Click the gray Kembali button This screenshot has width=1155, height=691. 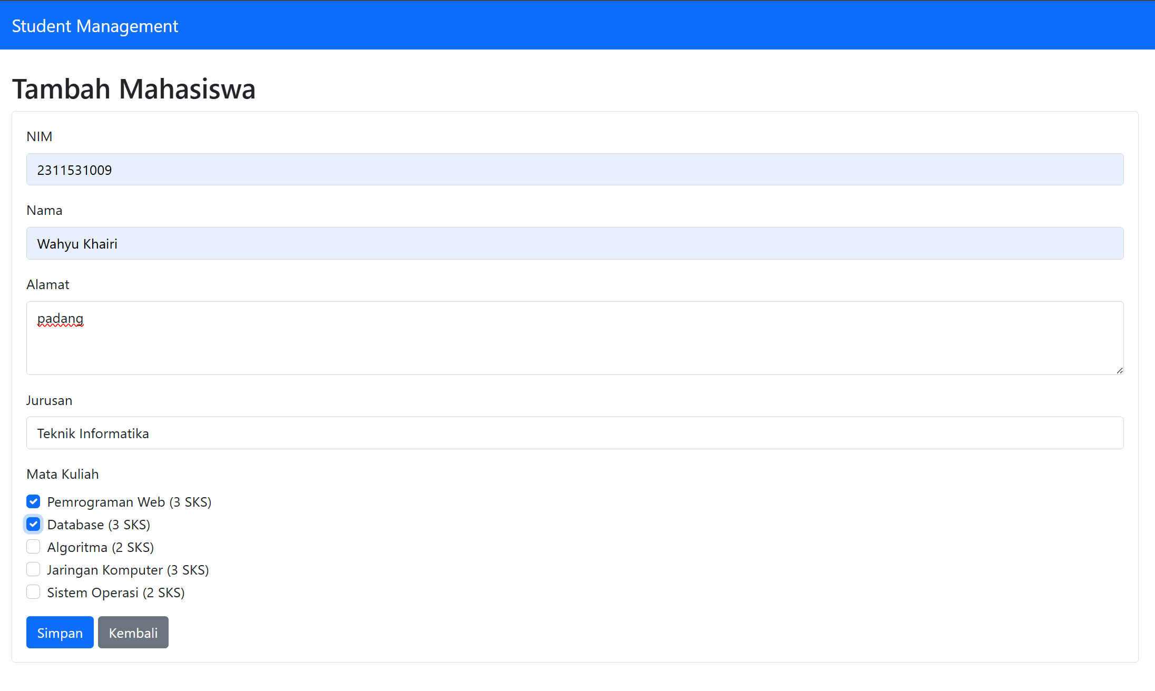pyautogui.click(x=133, y=633)
